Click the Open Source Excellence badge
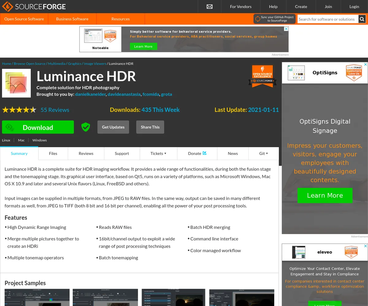 (263, 76)
